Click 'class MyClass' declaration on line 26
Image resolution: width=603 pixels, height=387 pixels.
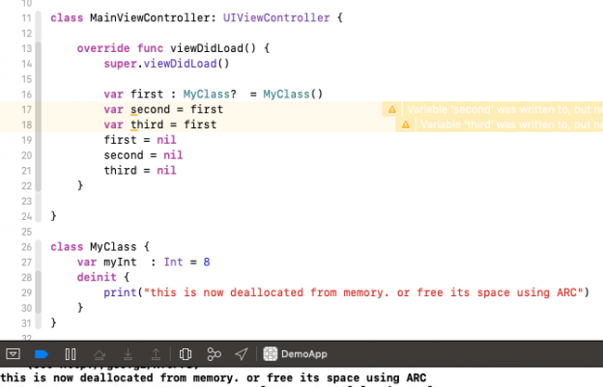(x=94, y=247)
